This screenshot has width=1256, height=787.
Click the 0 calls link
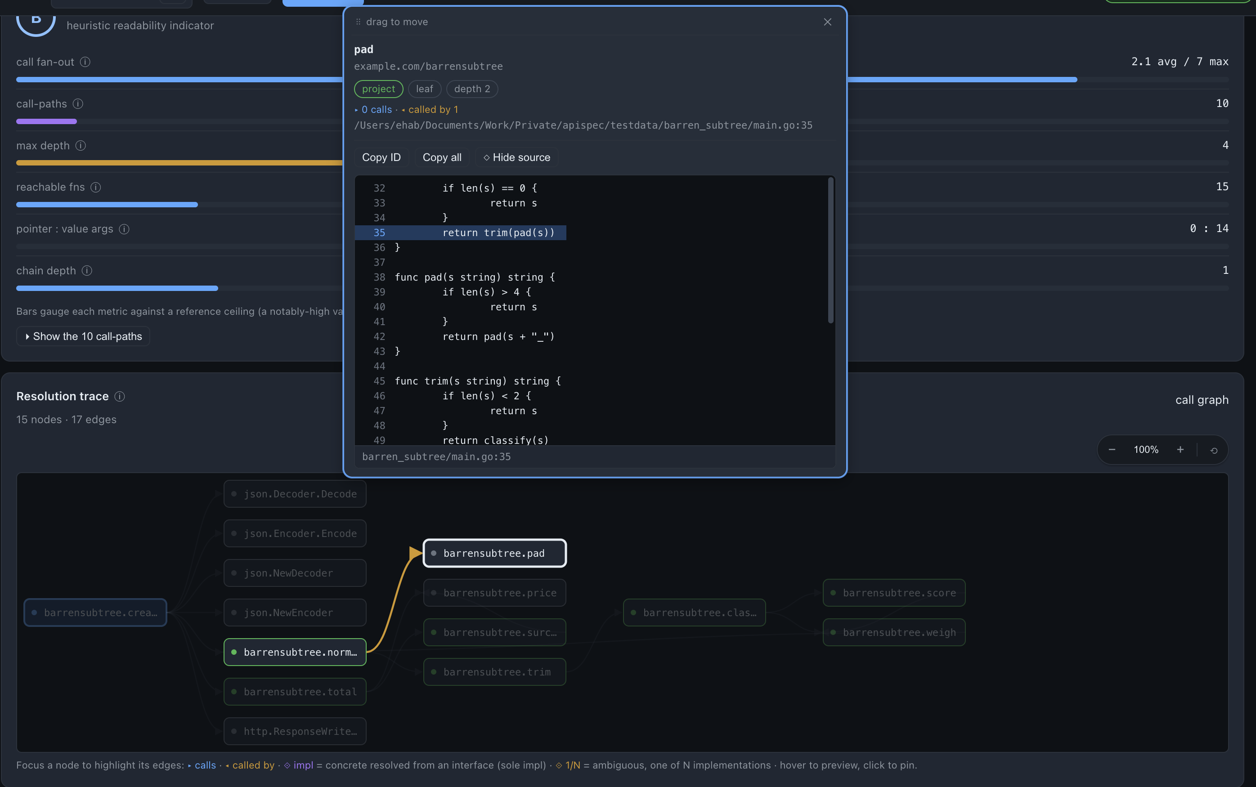tap(373, 109)
